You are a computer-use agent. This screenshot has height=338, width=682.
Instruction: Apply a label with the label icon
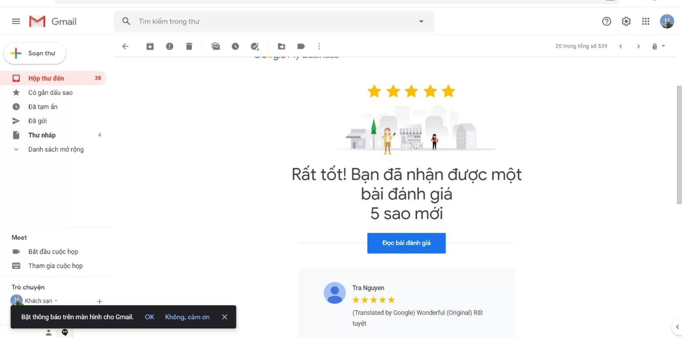coord(301,46)
